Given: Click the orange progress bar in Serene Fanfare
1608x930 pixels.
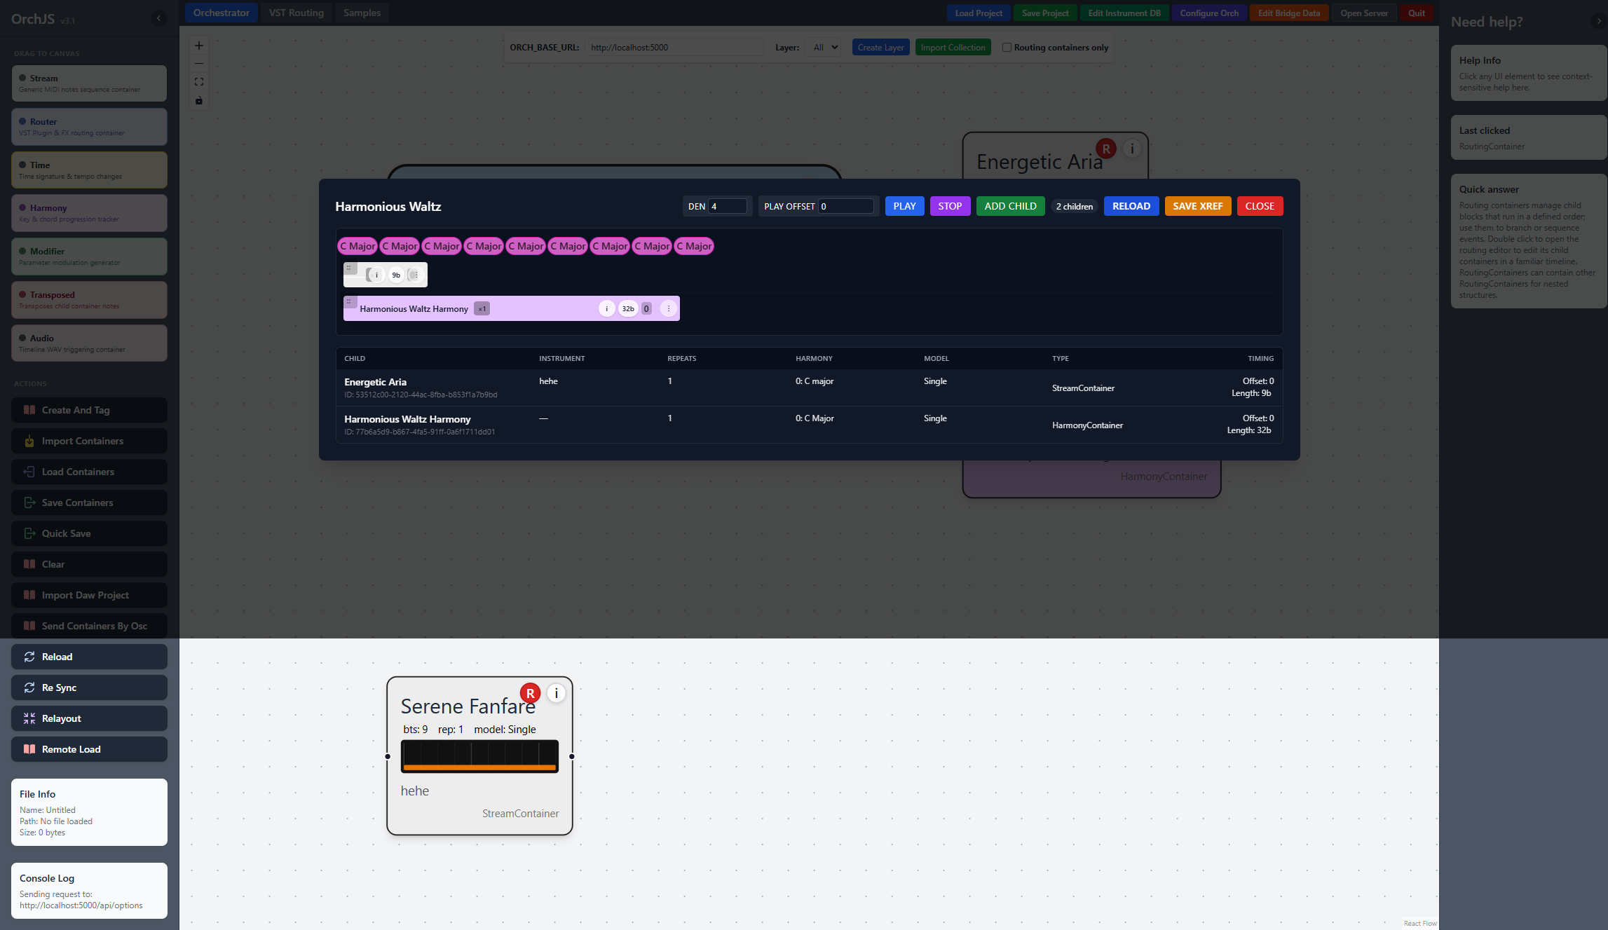Looking at the screenshot, I should point(479,767).
